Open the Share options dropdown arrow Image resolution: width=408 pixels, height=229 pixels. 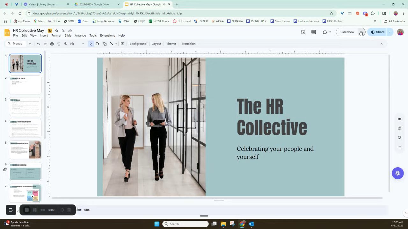tap(390, 32)
